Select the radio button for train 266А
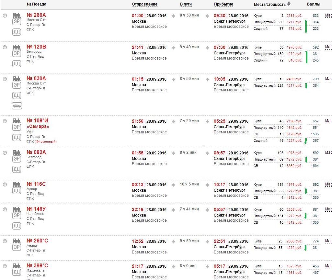This screenshot has height=280, width=332. 5,16
